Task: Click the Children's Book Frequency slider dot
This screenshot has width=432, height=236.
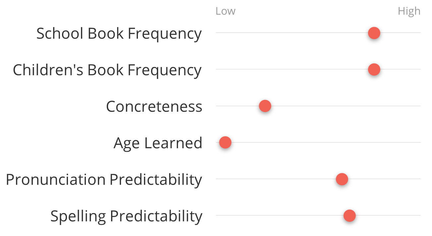Action: tap(374, 69)
